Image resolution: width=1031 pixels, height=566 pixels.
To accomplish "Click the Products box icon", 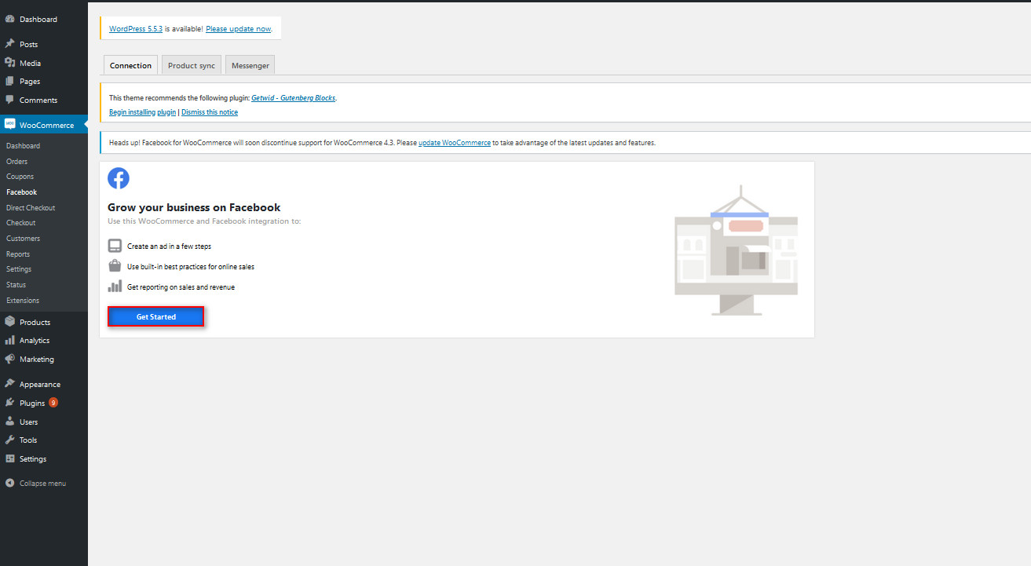I will coord(9,322).
